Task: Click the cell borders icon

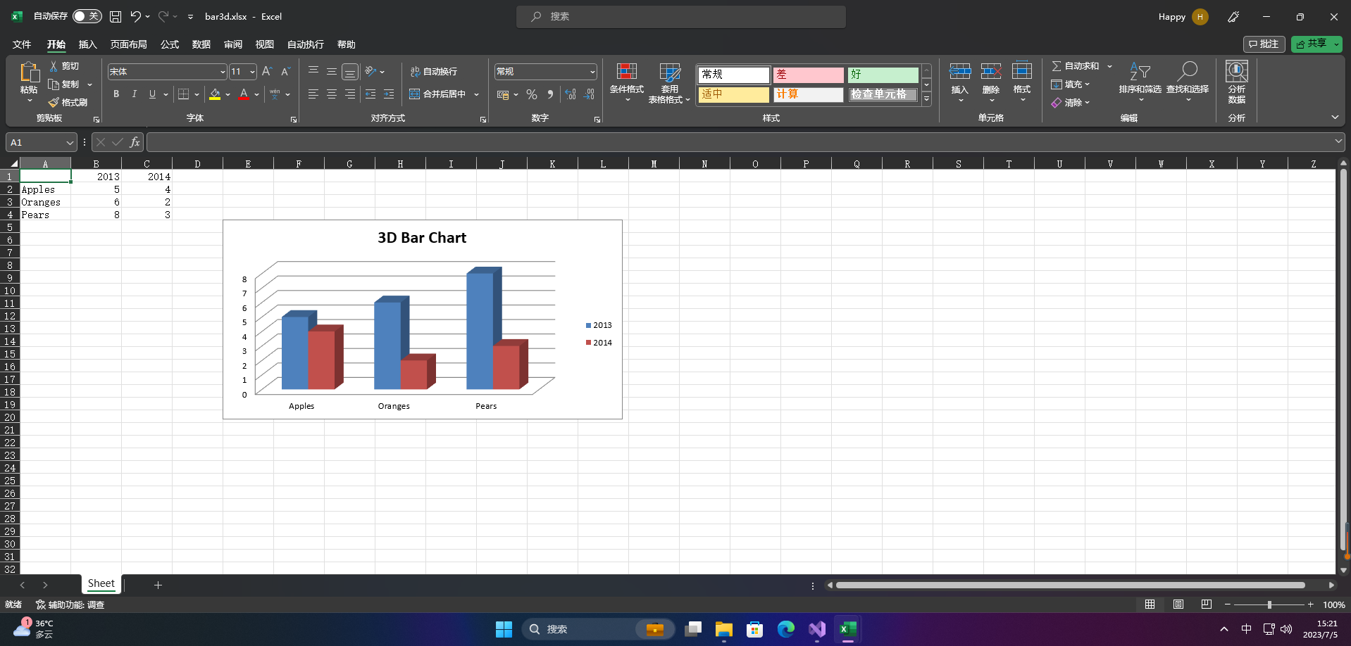Action: coord(183,94)
